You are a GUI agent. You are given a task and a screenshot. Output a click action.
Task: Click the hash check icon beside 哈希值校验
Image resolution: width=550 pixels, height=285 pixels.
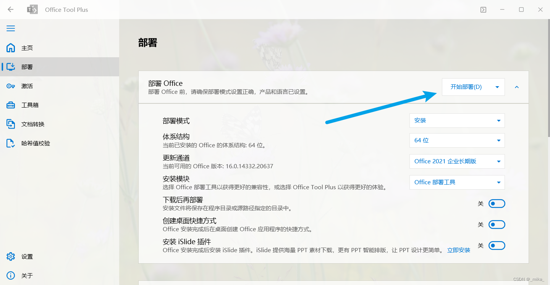pyautogui.click(x=11, y=143)
